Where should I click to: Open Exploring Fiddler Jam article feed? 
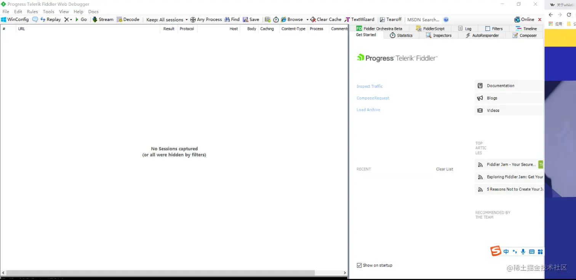[509, 177]
